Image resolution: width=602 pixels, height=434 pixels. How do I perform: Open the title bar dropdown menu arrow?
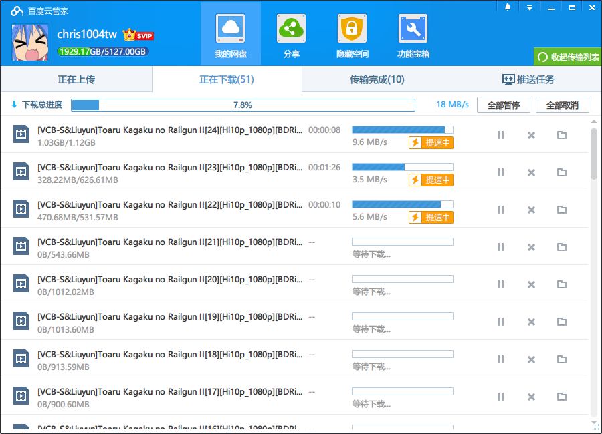pos(530,7)
